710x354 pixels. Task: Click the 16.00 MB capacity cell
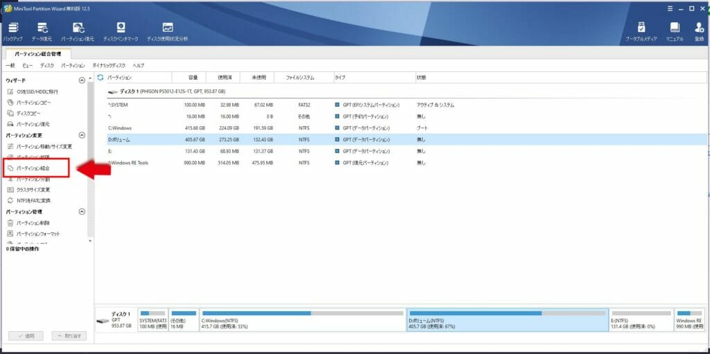pyautogui.click(x=194, y=116)
